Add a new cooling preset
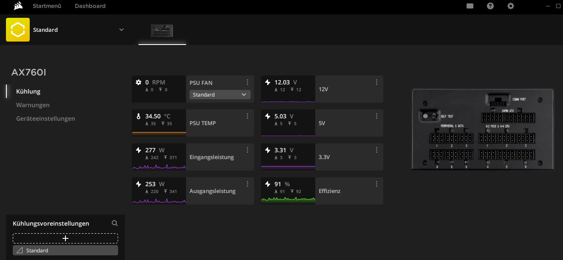Image resolution: width=563 pixels, height=260 pixels. [65, 238]
